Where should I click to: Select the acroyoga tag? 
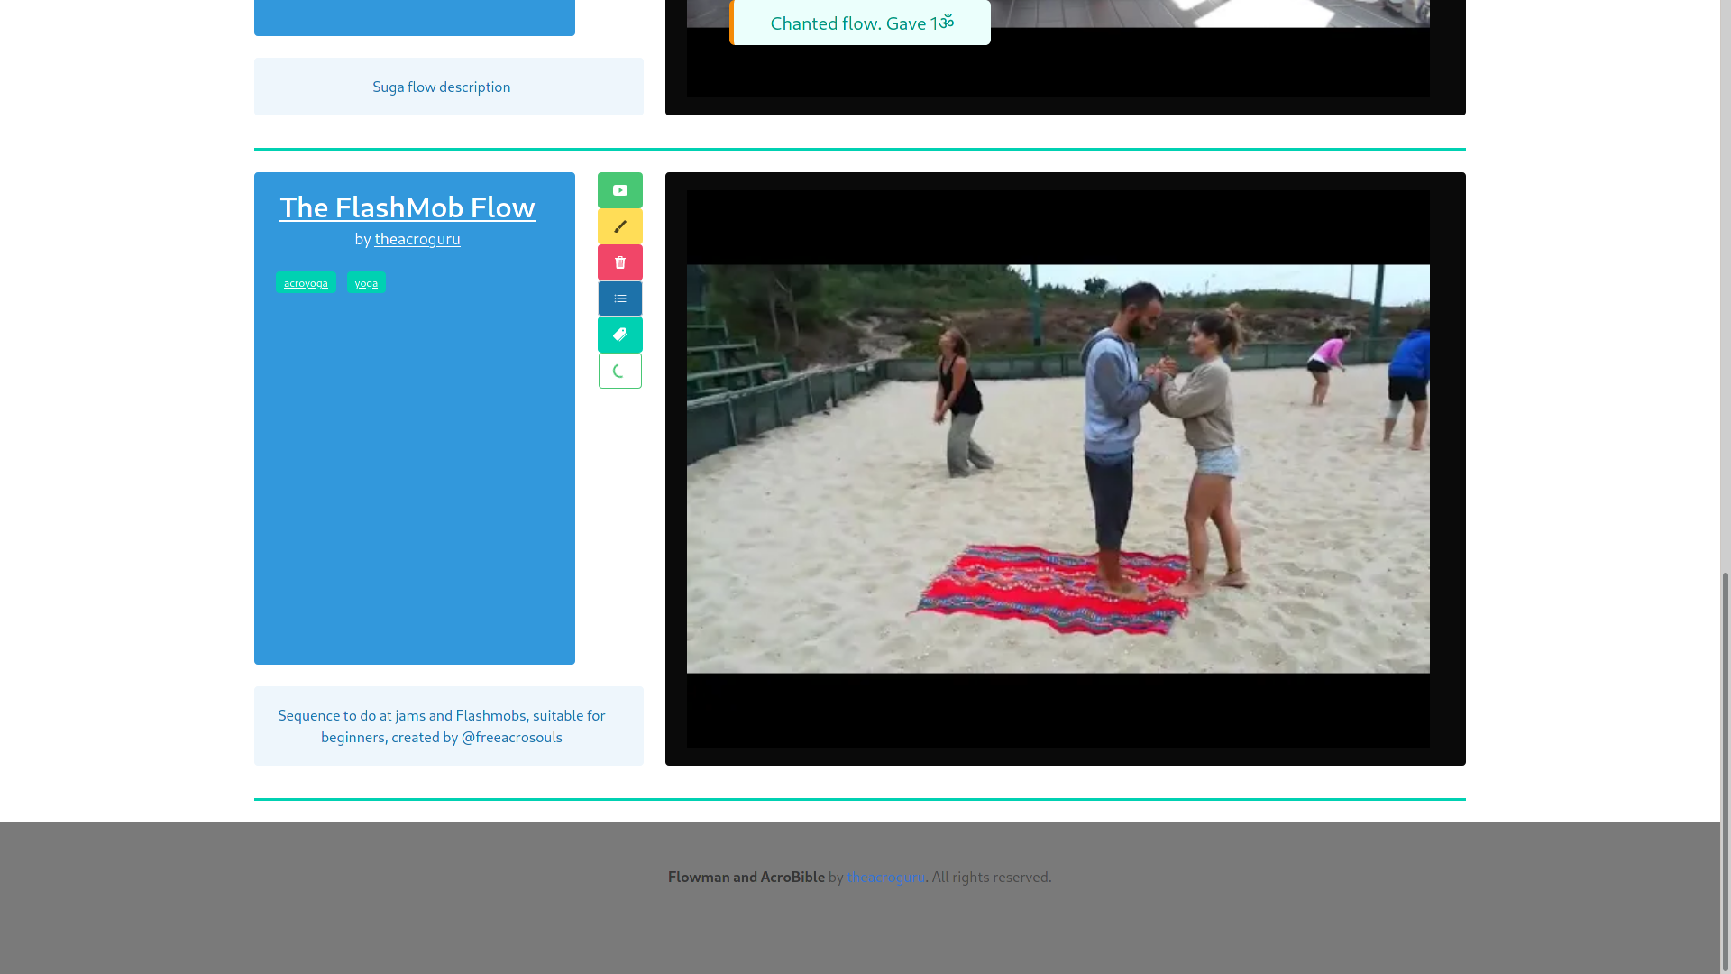point(306,283)
